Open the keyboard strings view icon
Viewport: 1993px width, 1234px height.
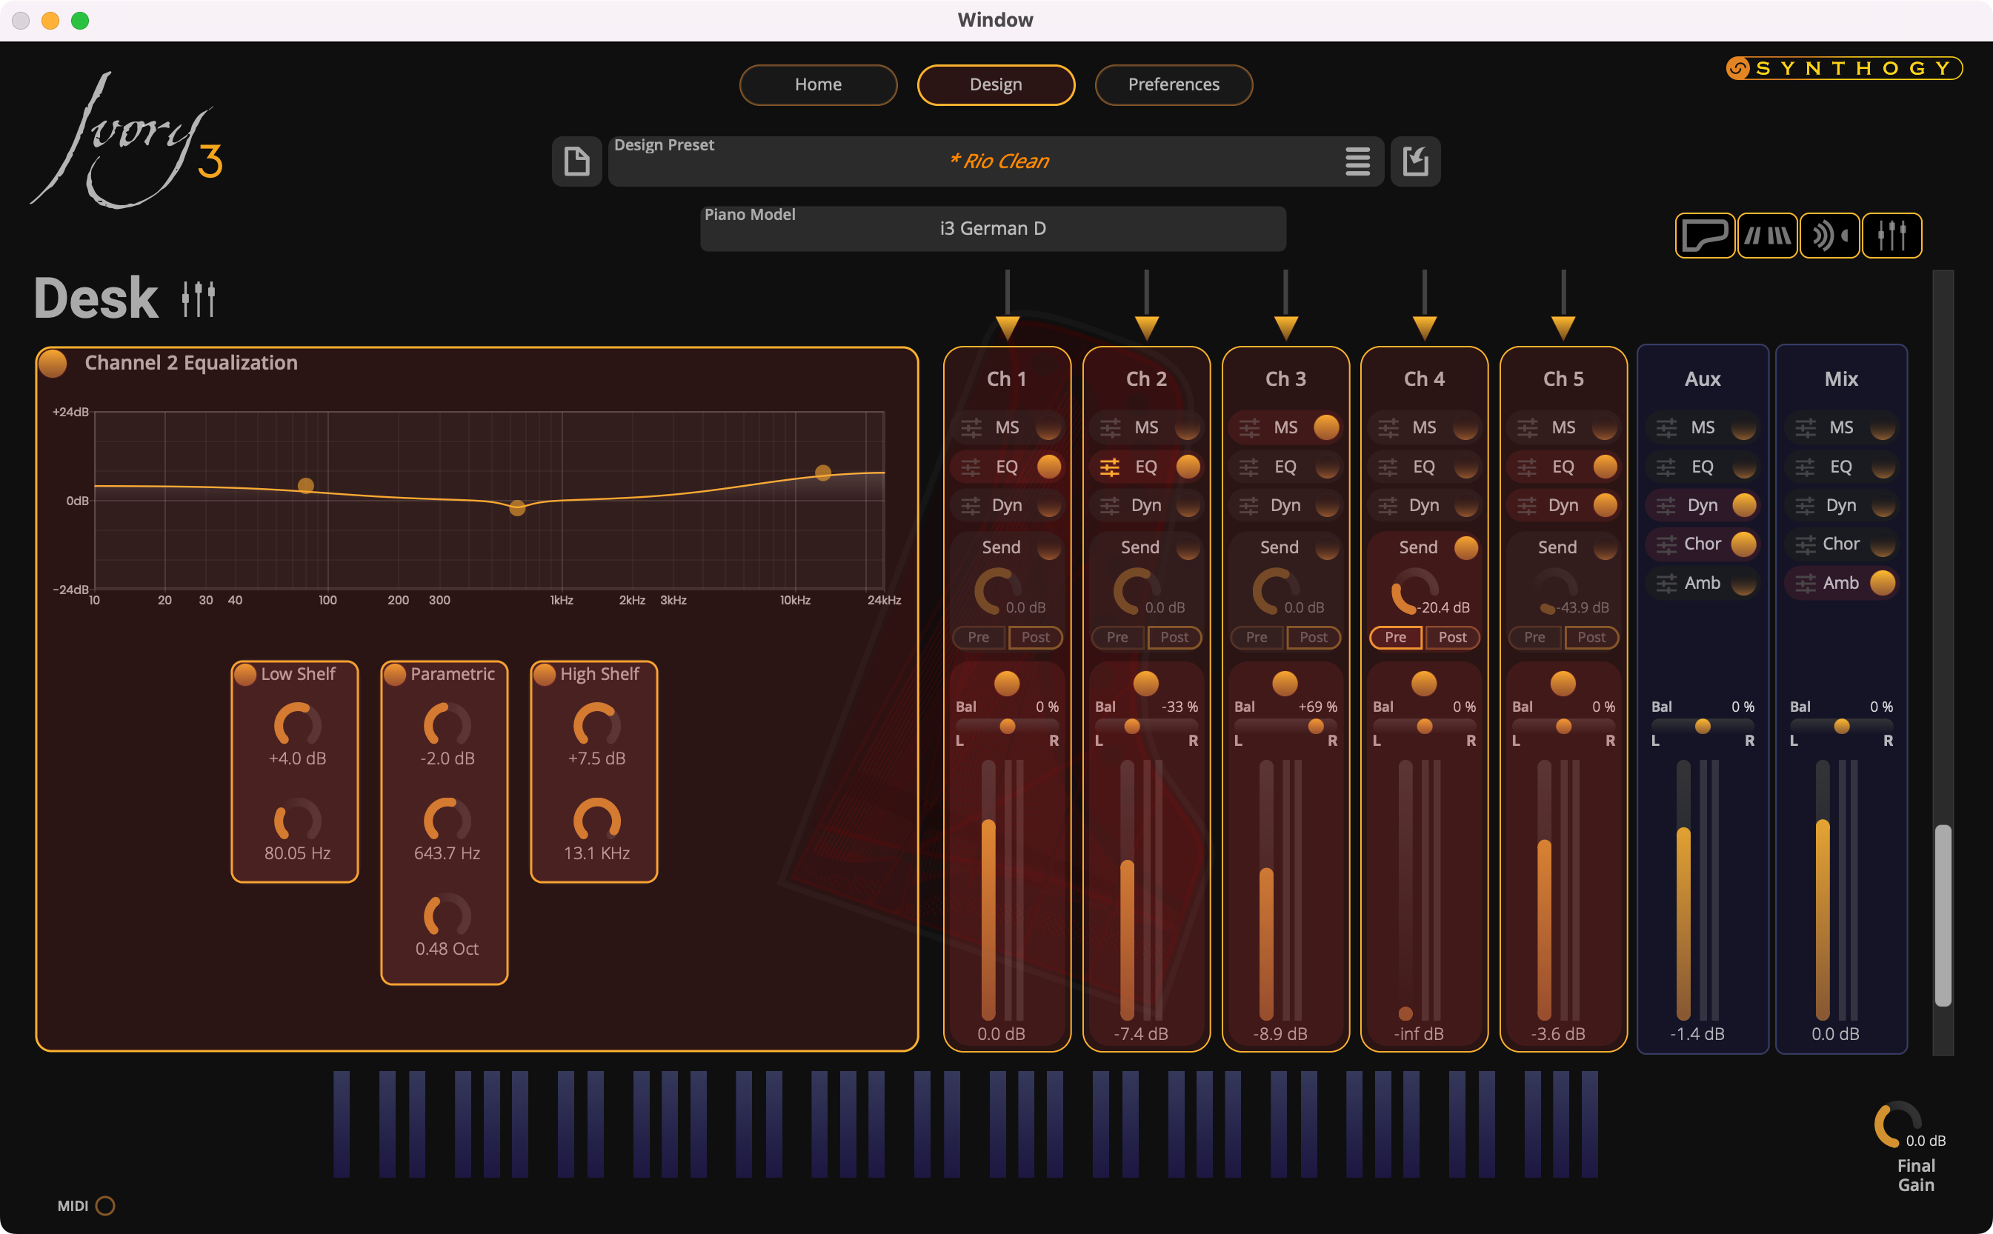click(x=1767, y=236)
